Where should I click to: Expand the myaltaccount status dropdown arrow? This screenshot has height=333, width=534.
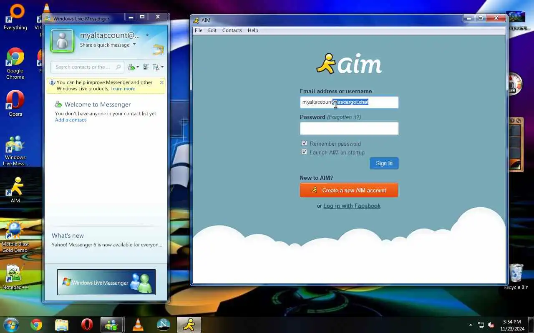point(147,35)
